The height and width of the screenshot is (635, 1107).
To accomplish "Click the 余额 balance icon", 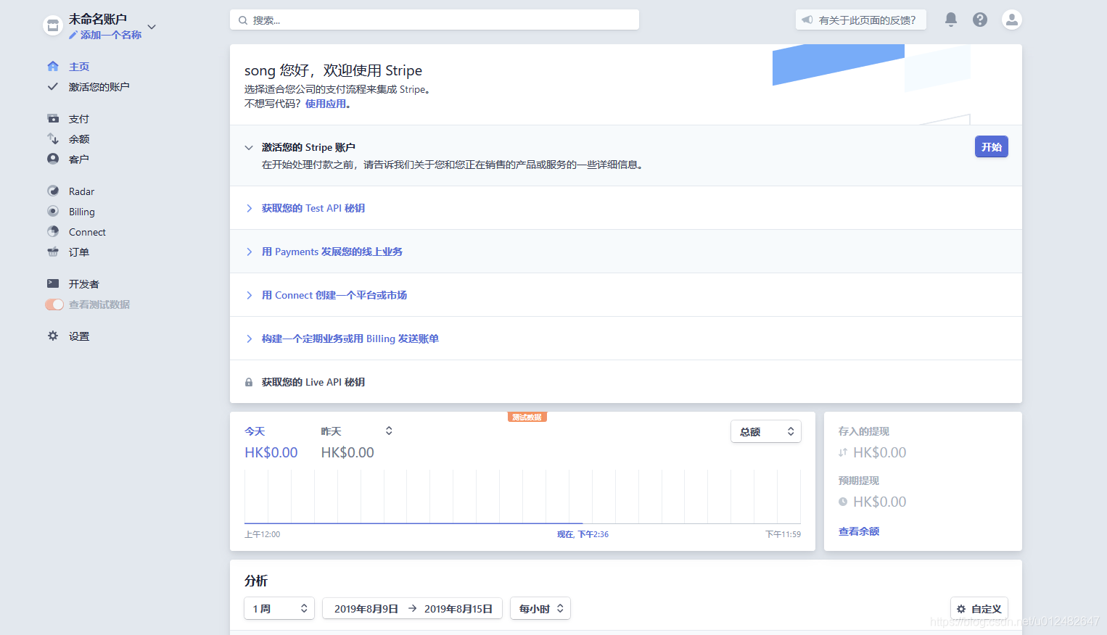I will [53, 138].
